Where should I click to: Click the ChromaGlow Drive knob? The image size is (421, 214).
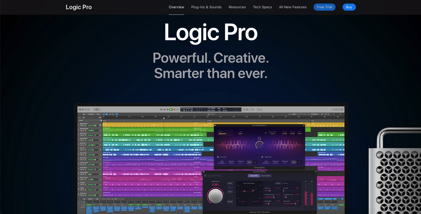(x=259, y=145)
